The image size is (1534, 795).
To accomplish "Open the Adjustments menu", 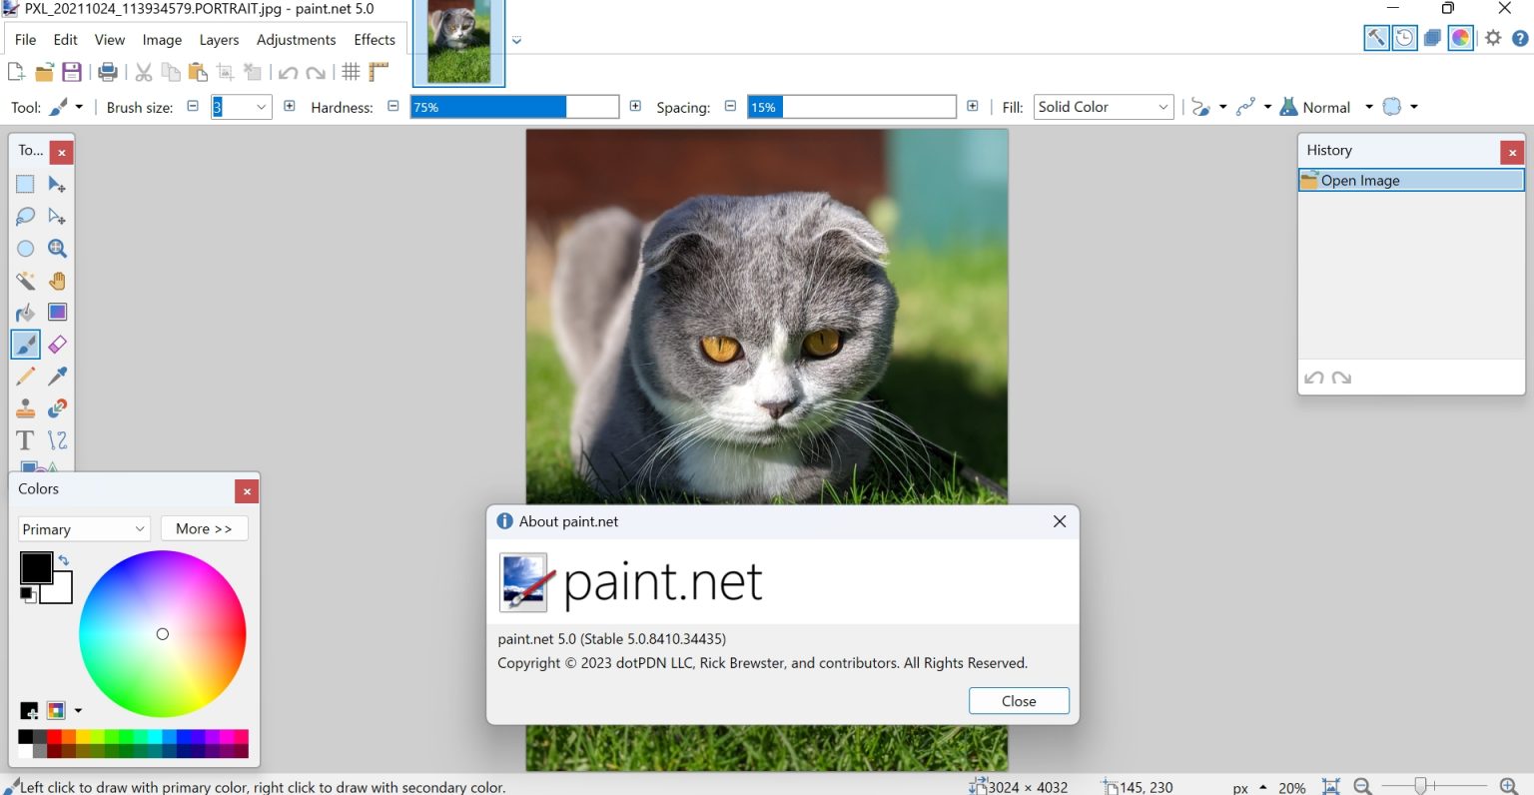I will tap(296, 40).
